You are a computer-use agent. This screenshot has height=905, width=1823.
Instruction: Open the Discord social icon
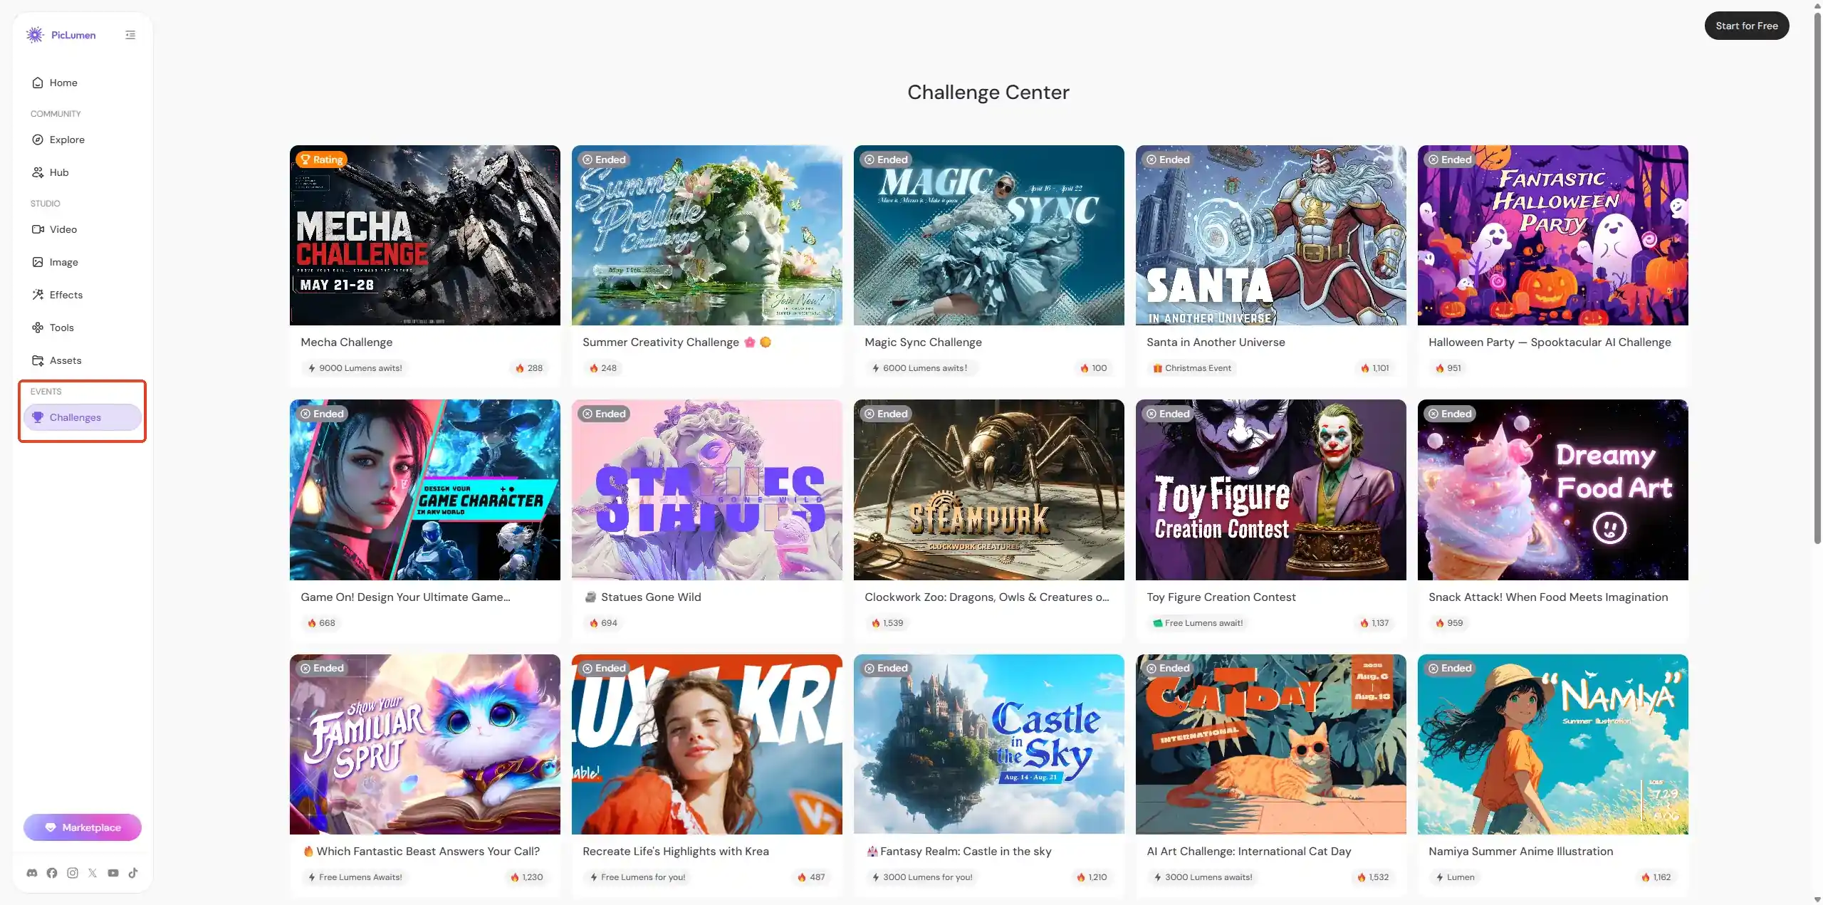click(x=32, y=873)
